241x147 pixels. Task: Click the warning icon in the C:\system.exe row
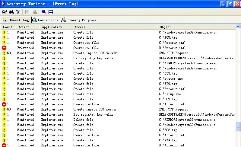(x=4, y=78)
